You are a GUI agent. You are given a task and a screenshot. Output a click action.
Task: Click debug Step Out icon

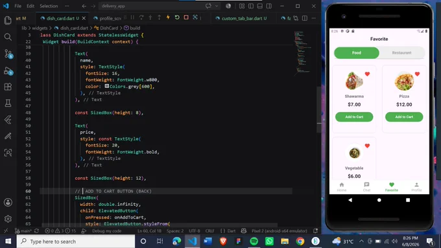pos(159,17)
